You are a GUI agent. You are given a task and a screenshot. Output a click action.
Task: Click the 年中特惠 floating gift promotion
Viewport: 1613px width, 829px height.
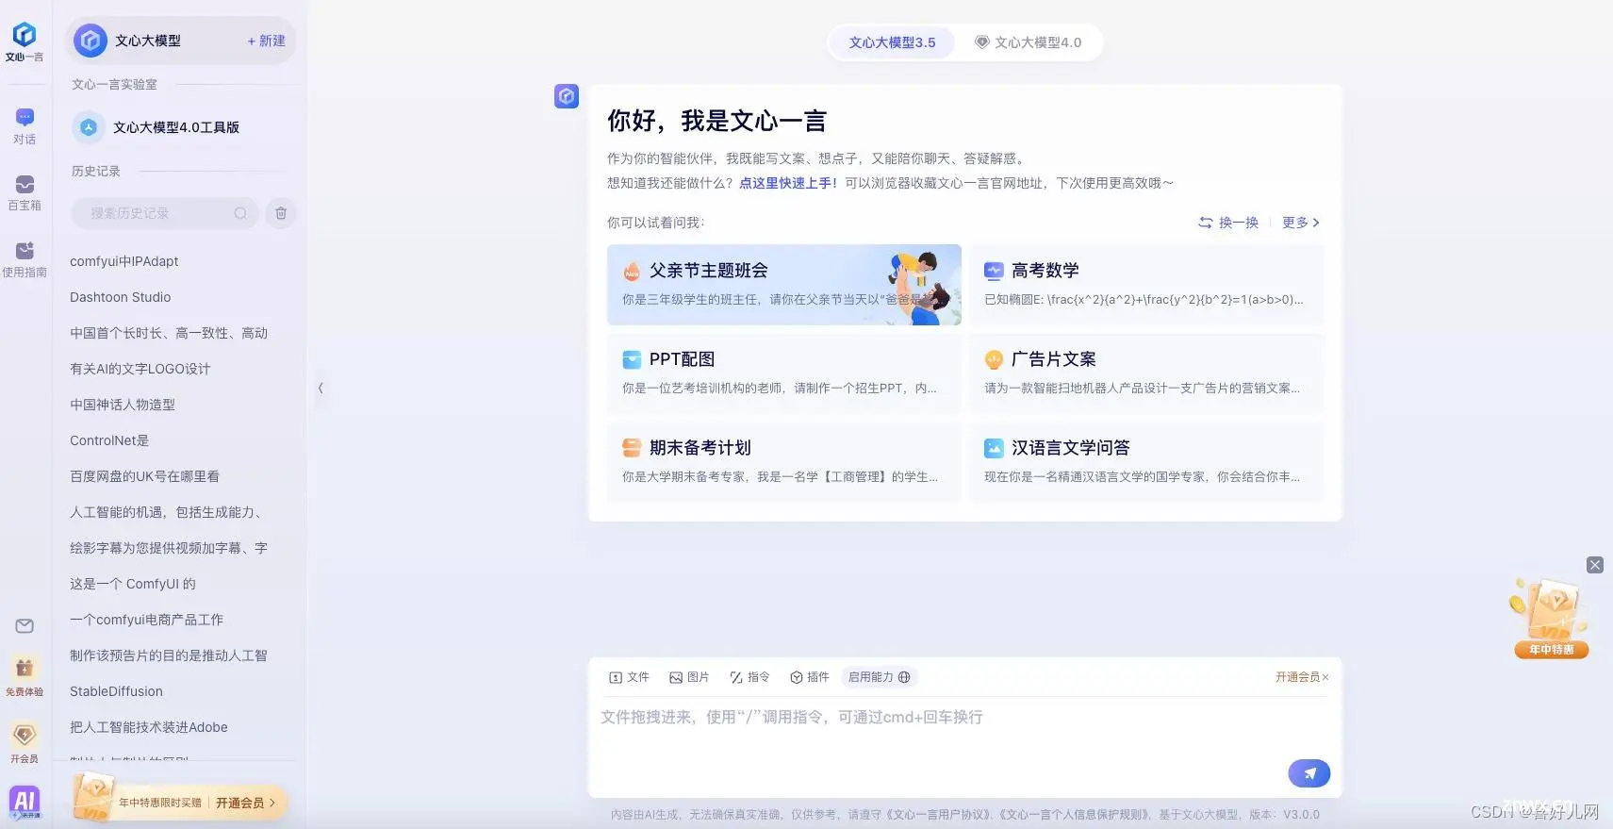(1551, 619)
